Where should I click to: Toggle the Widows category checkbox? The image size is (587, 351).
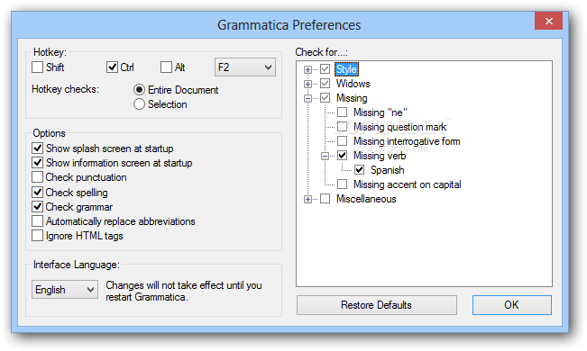pos(325,84)
